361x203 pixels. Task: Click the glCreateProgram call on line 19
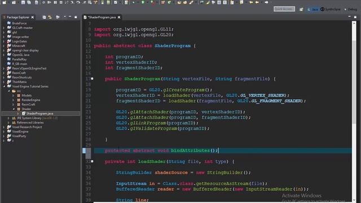(x=184, y=90)
